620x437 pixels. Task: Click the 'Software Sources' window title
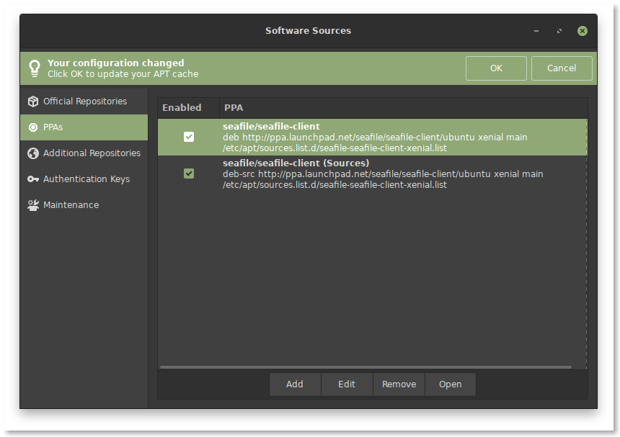pyautogui.click(x=308, y=31)
